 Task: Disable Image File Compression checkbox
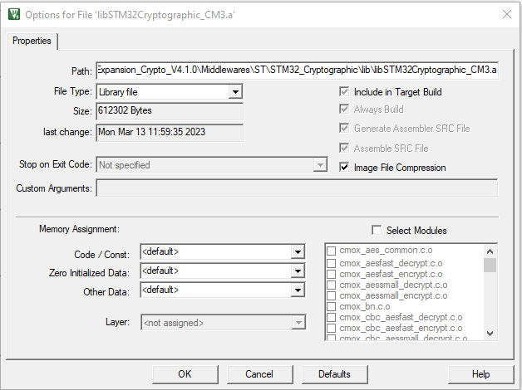click(344, 167)
